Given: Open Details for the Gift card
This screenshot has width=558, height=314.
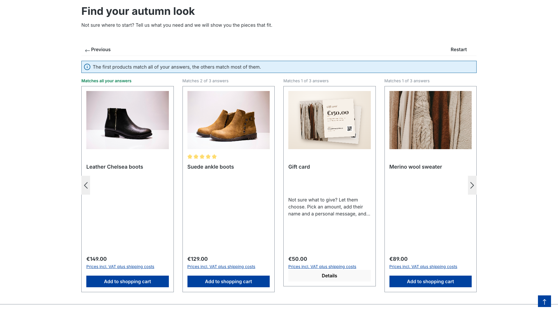Looking at the screenshot, I should click(329, 276).
